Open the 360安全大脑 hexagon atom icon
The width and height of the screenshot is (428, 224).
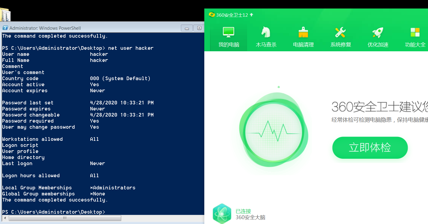pyautogui.click(x=222, y=214)
